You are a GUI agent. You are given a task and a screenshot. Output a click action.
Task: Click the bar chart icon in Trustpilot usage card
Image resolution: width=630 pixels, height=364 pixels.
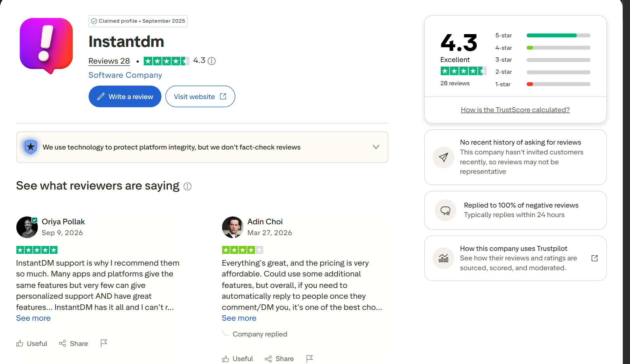pyautogui.click(x=443, y=258)
